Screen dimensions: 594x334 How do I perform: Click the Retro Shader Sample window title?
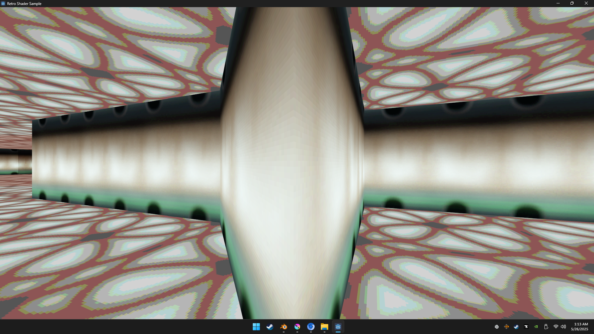[x=24, y=4]
